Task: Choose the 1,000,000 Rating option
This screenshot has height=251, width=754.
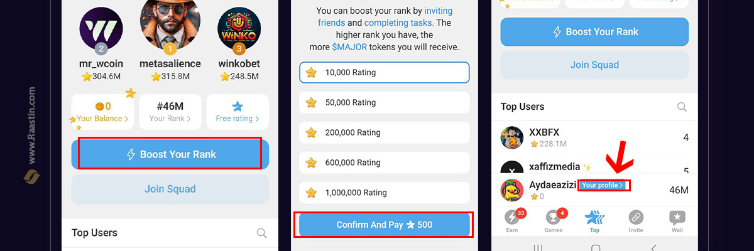Action: point(385,193)
